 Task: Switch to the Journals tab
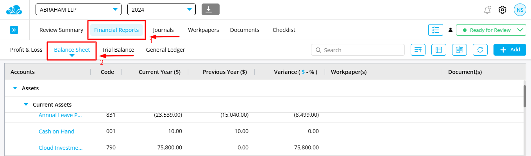click(x=163, y=30)
